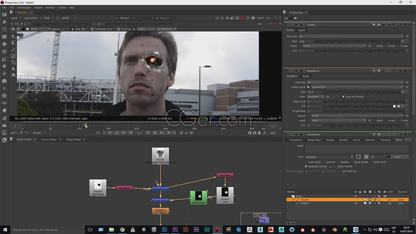Image resolution: width=416 pixels, height=234 pixels.
Task: Open the Channel nodes icon in left toolbar
Action: 4,37
